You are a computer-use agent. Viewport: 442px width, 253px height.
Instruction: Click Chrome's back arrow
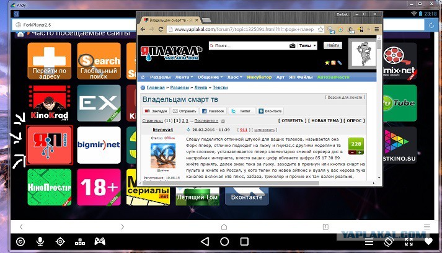tap(143, 29)
